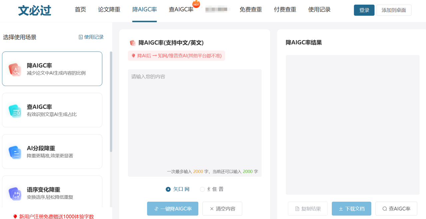
Task: Click the HOT flame badge icon
Action: click(x=196, y=4)
